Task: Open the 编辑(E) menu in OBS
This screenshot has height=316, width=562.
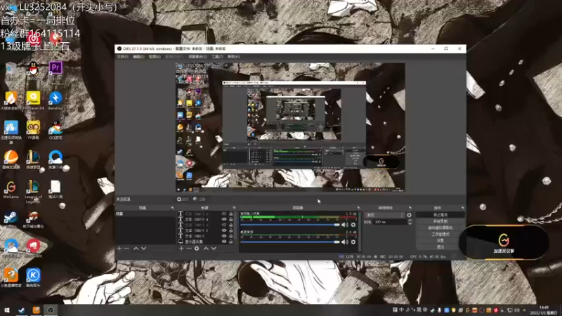Action: [138, 57]
